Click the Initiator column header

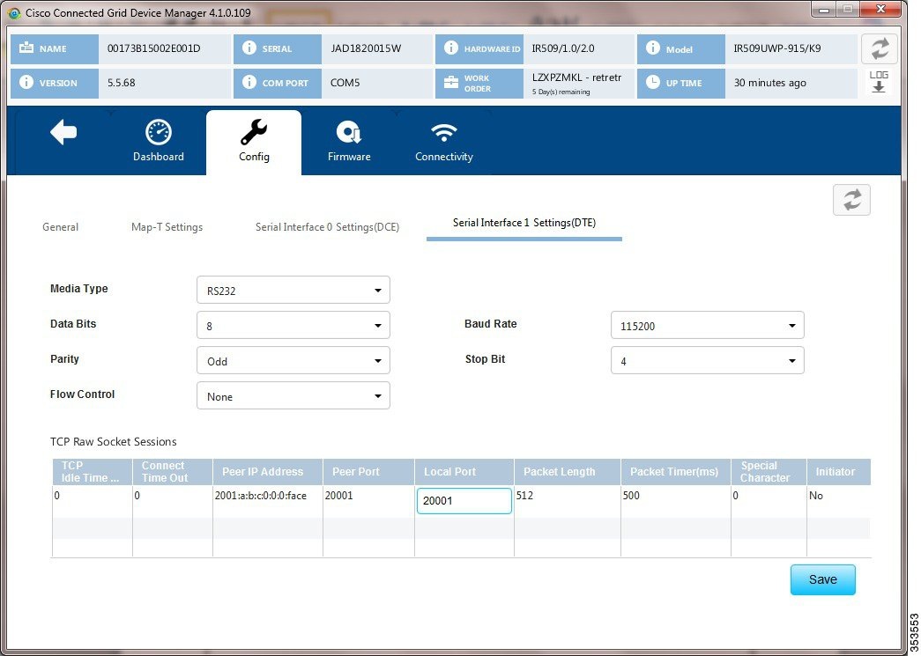[x=839, y=472]
